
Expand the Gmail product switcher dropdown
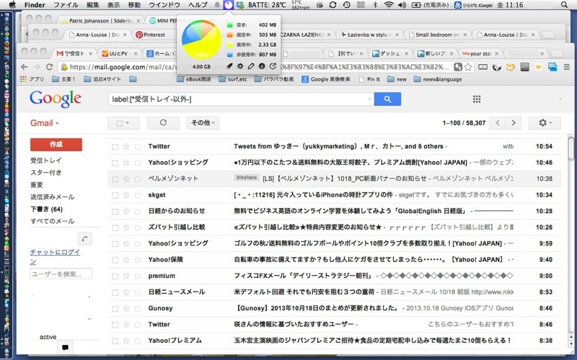pyautogui.click(x=45, y=123)
